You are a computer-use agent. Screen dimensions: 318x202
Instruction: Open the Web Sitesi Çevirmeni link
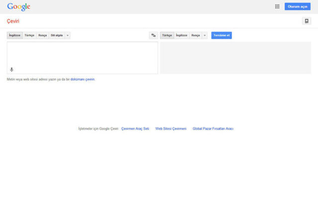[171, 129]
